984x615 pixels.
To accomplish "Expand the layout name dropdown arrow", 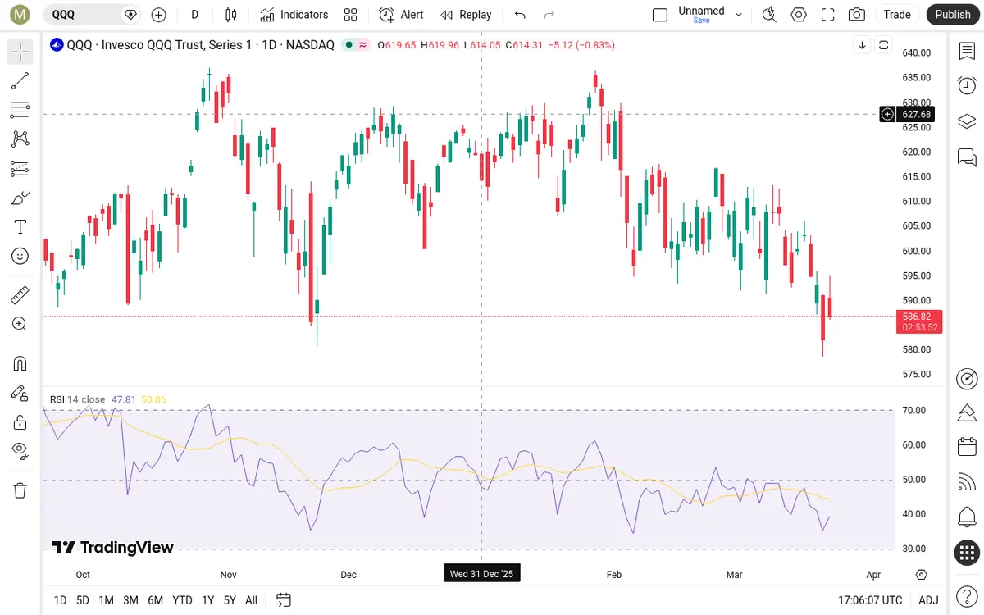I will (x=739, y=15).
